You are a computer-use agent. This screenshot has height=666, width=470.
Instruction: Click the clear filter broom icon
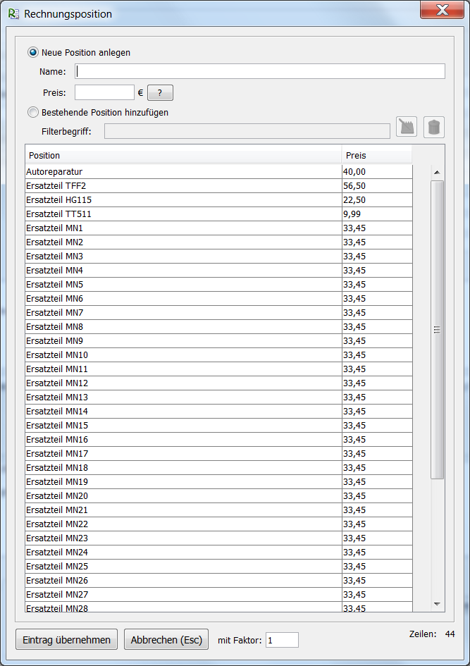click(x=407, y=127)
